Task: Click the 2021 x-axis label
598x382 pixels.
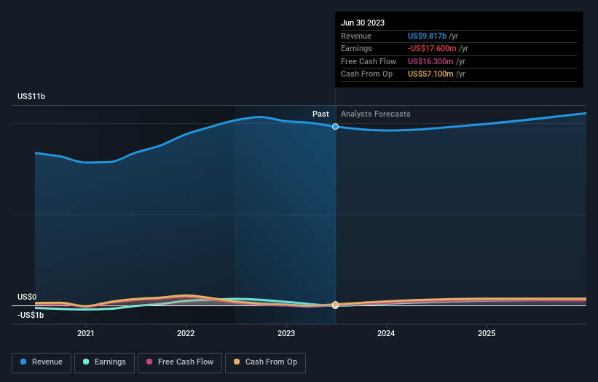Action: point(86,333)
